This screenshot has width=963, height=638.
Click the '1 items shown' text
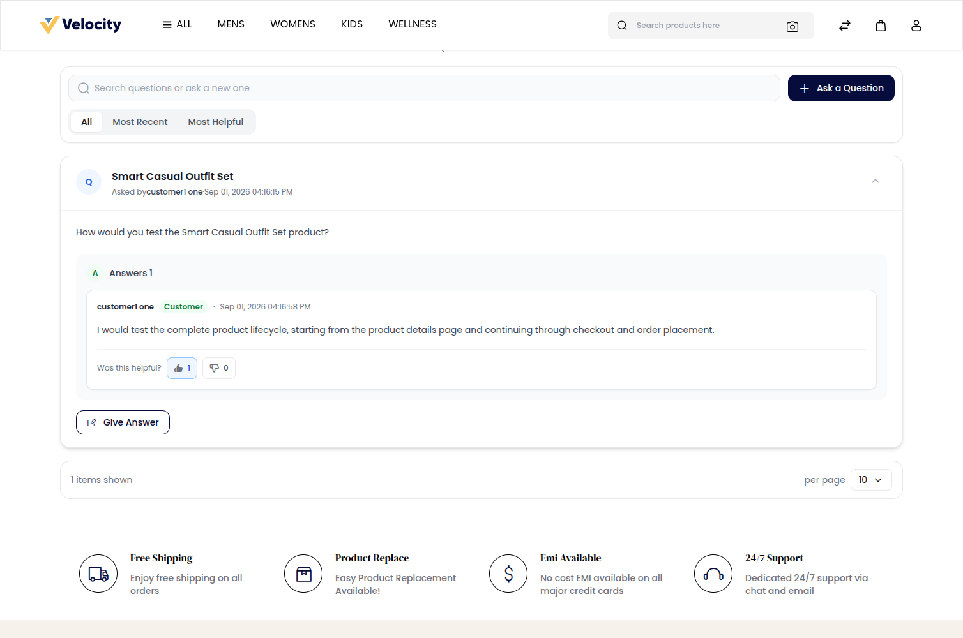tap(102, 480)
